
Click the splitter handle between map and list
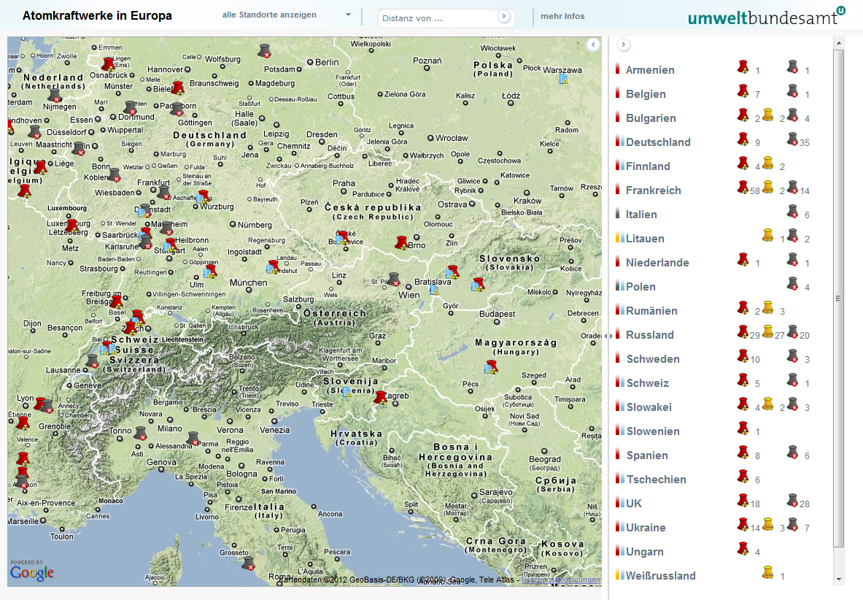608,336
